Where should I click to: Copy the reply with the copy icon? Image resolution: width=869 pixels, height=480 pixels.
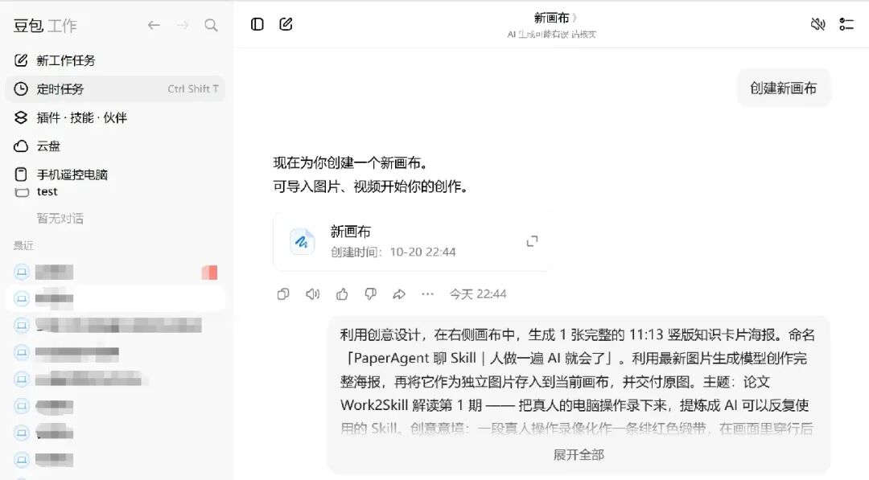point(283,294)
